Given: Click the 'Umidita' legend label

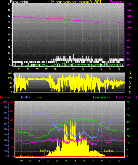Looking at the screenshot, I should click(x=25, y=97).
